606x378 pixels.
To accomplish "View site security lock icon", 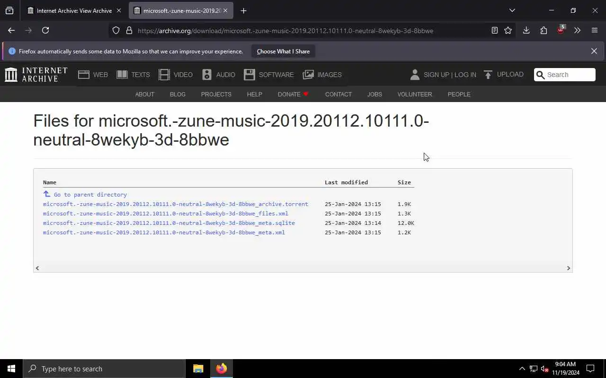I will click(129, 30).
